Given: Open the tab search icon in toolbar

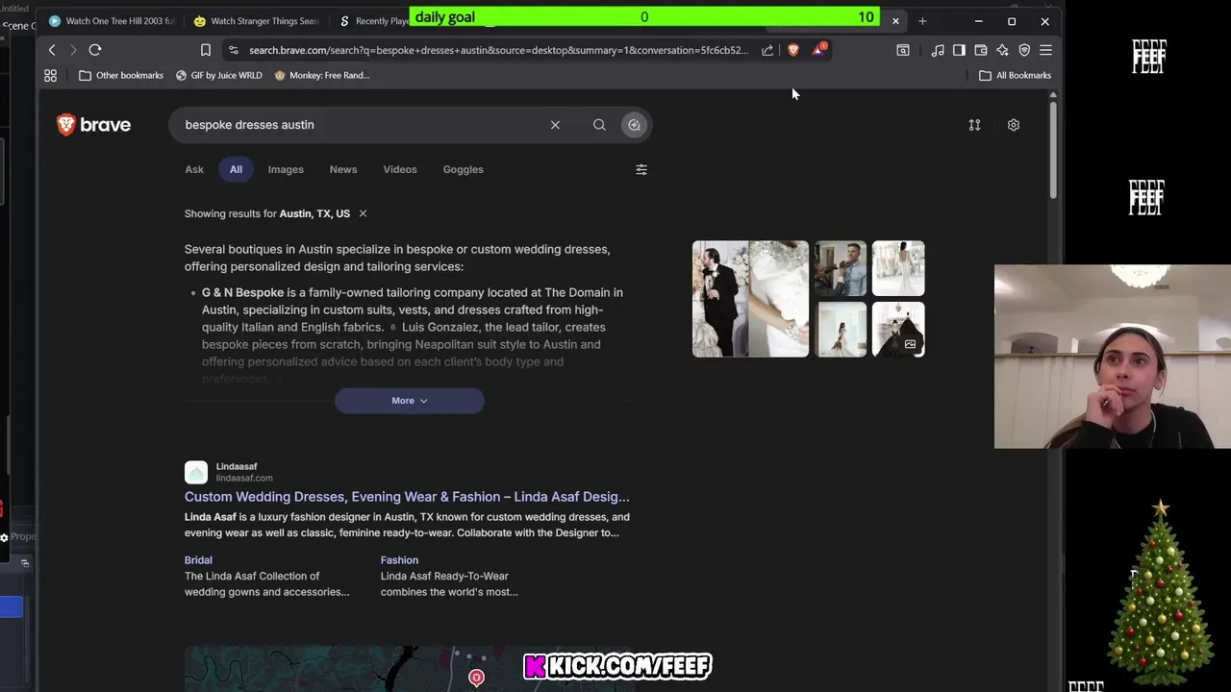Looking at the screenshot, I should pyautogui.click(x=903, y=50).
